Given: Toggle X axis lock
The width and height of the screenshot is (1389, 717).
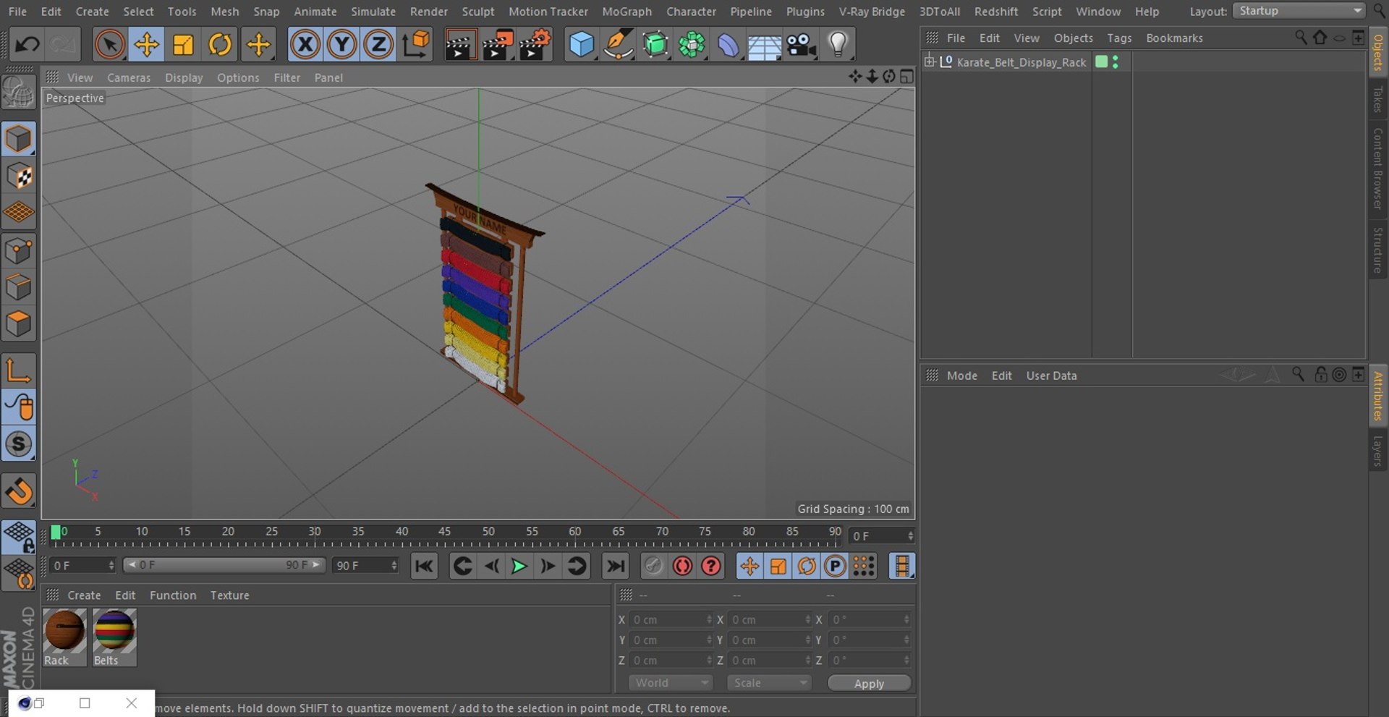Looking at the screenshot, I should pos(305,45).
